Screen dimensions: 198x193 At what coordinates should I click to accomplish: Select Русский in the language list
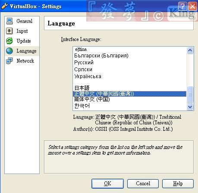pos(129,63)
